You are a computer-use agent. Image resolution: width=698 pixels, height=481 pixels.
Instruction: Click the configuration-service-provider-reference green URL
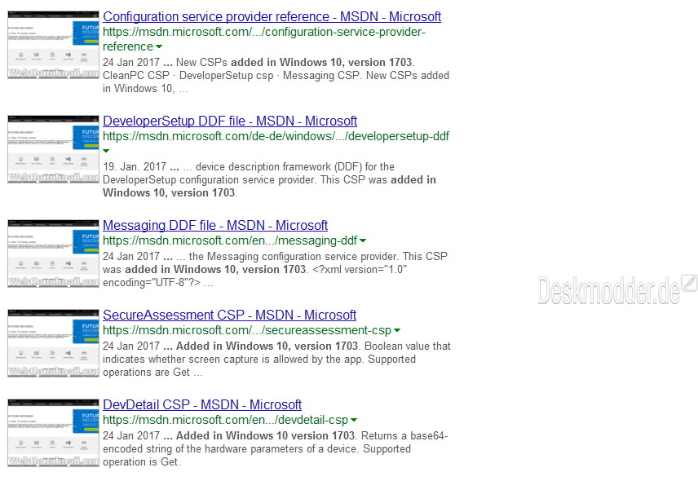264,39
